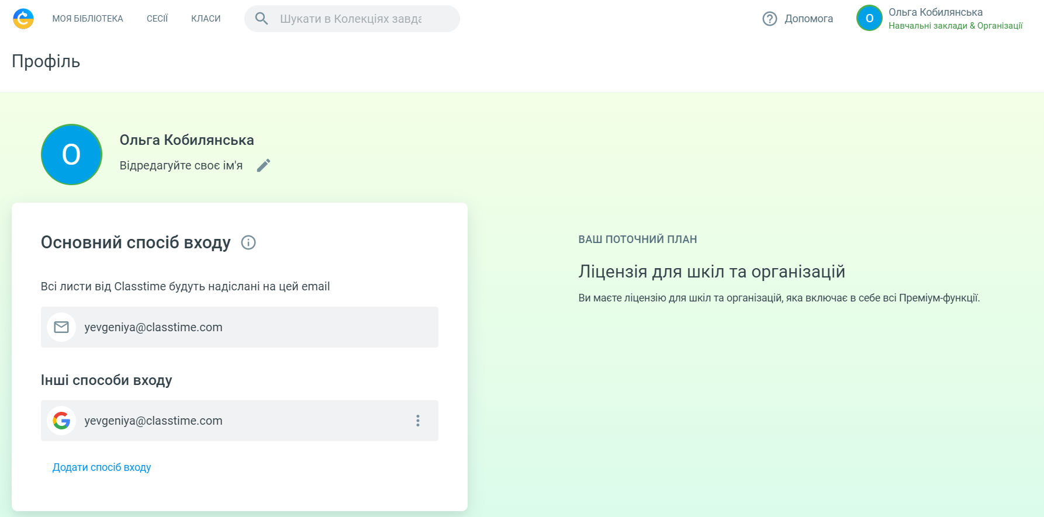Click the info icon beside Основний спосіб входу
The image size is (1044, 517).
(248, 242)
